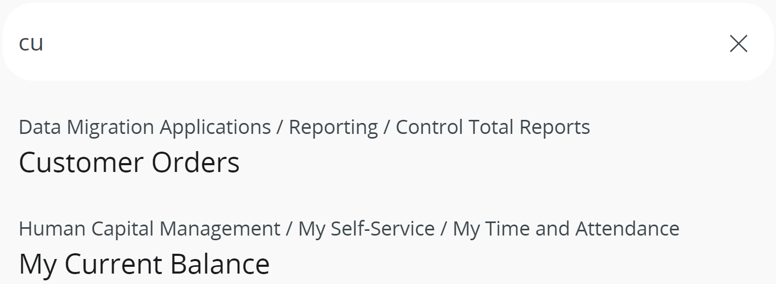Click "Applications" in the first result path
Viewport: 776px width, 284px height.
tap(215, 127)
